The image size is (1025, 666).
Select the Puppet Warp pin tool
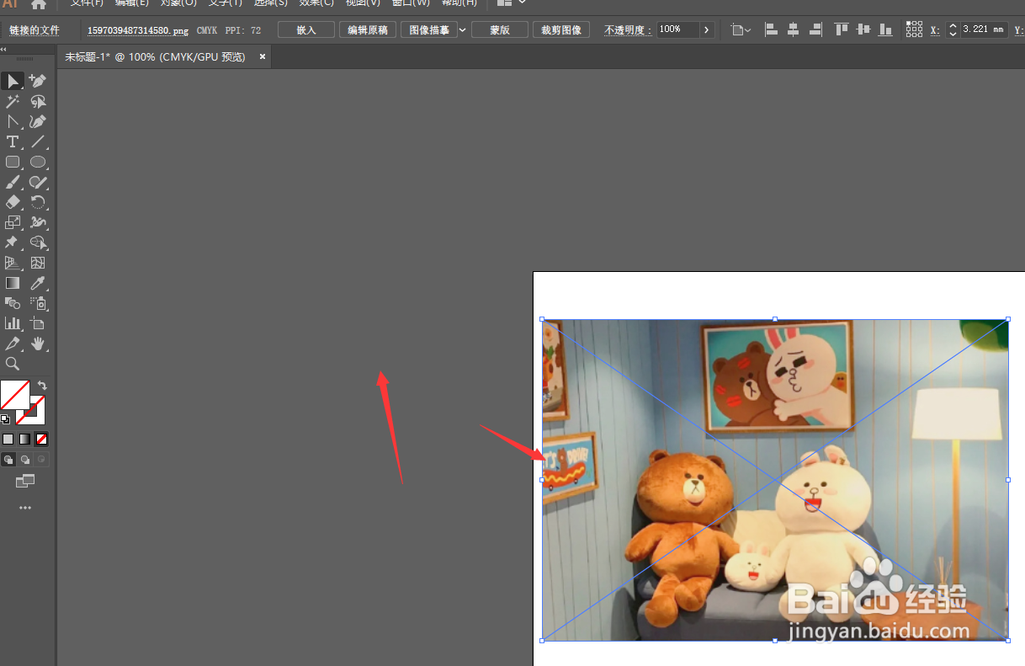[x=13, y=242]
